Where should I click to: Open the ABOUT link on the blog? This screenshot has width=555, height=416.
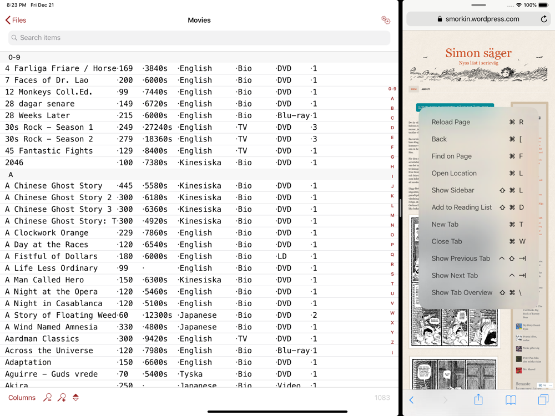click(x=426, y=89)
